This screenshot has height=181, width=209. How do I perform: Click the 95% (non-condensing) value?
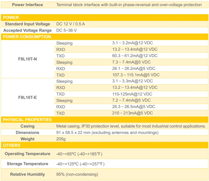[x=77, y=174]
